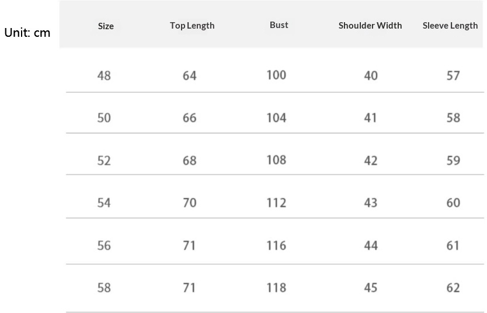Click bust measurement 104
Image resolution: width=487 pixels, height=313 pixels.
(276, 118)
